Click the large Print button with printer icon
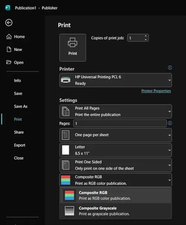186x225 pixels. [72, 48]
